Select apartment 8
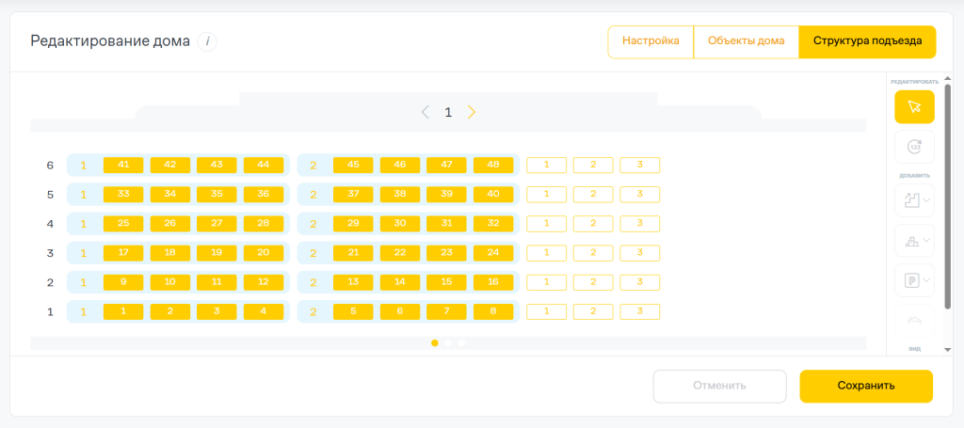The width and height of the screenshot is (964, 428). 493,311
